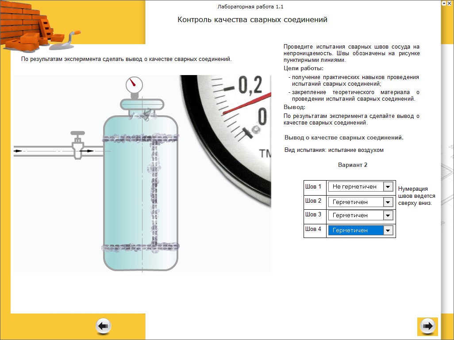Screen dimensions: 454x340
Task: Click the 'Не герметичен' value for Шов 1
Action: pyautogui.click(x=355, y=187)
